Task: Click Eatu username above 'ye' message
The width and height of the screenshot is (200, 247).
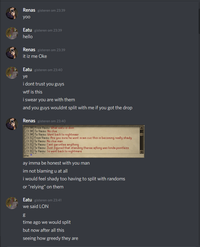Action: (27, 69)
